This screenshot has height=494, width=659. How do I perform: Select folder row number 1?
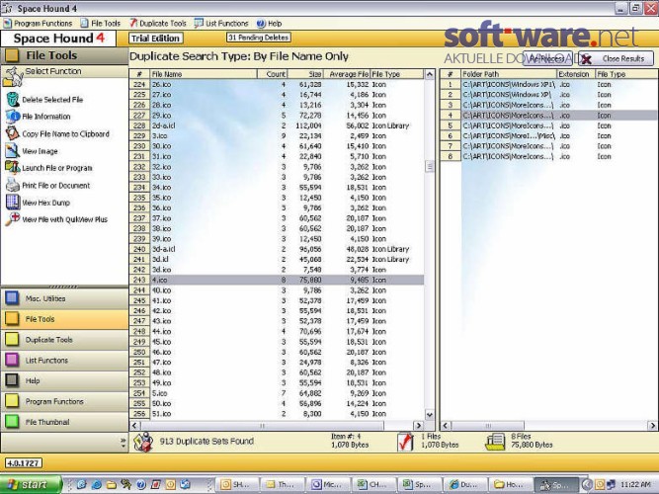pos(549,84)
